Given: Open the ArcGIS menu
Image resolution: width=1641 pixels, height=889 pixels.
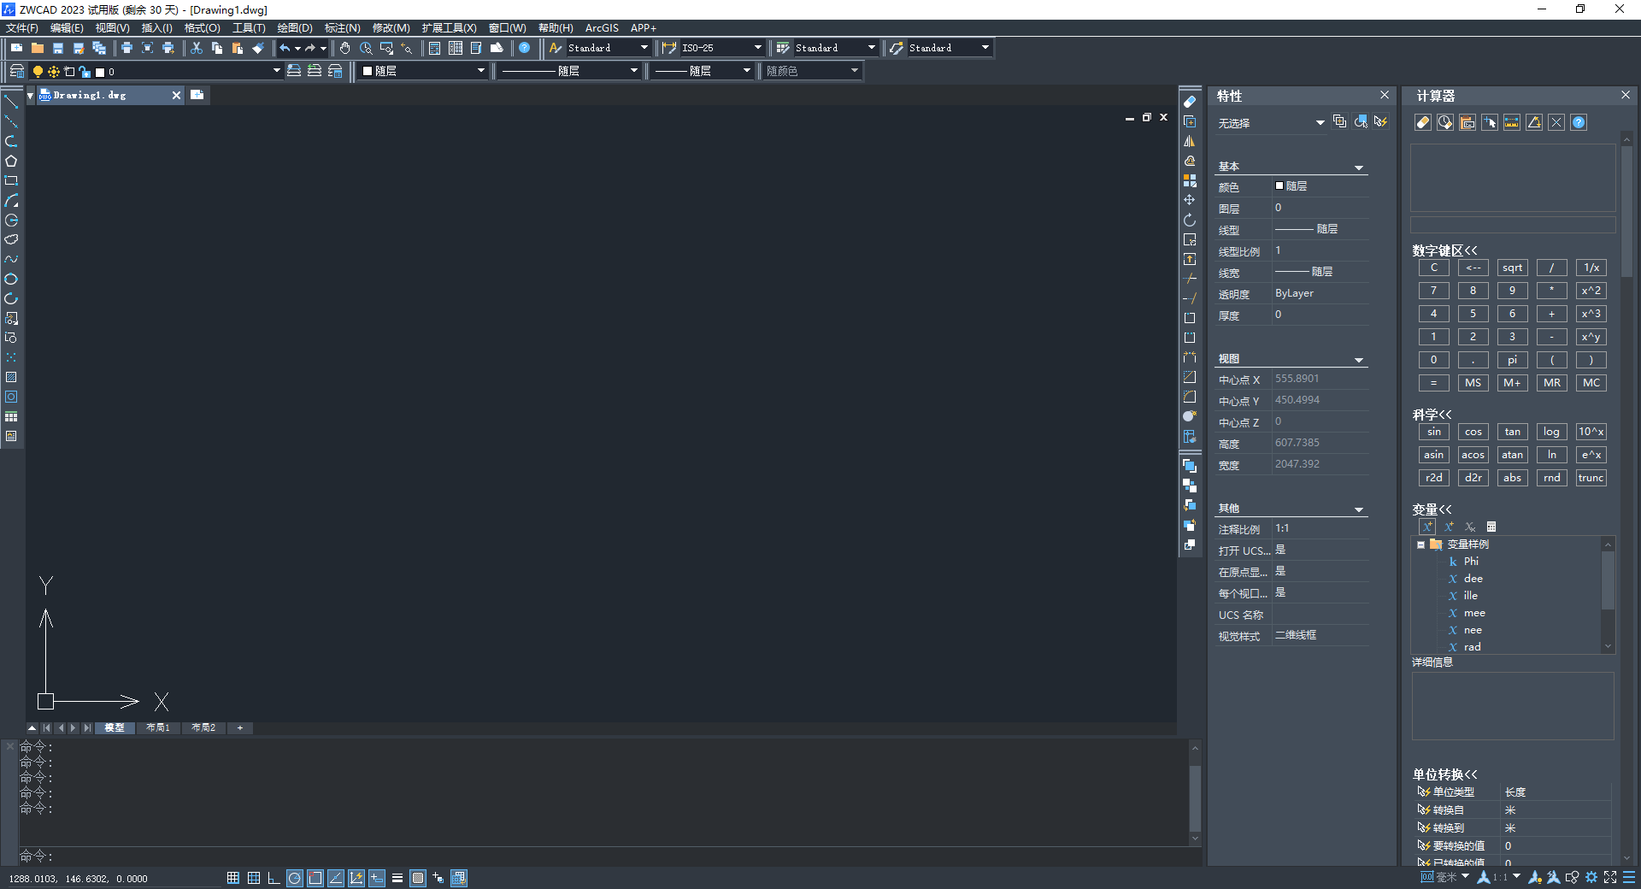Looking at the screenshot, I should [x=602, y=28].
